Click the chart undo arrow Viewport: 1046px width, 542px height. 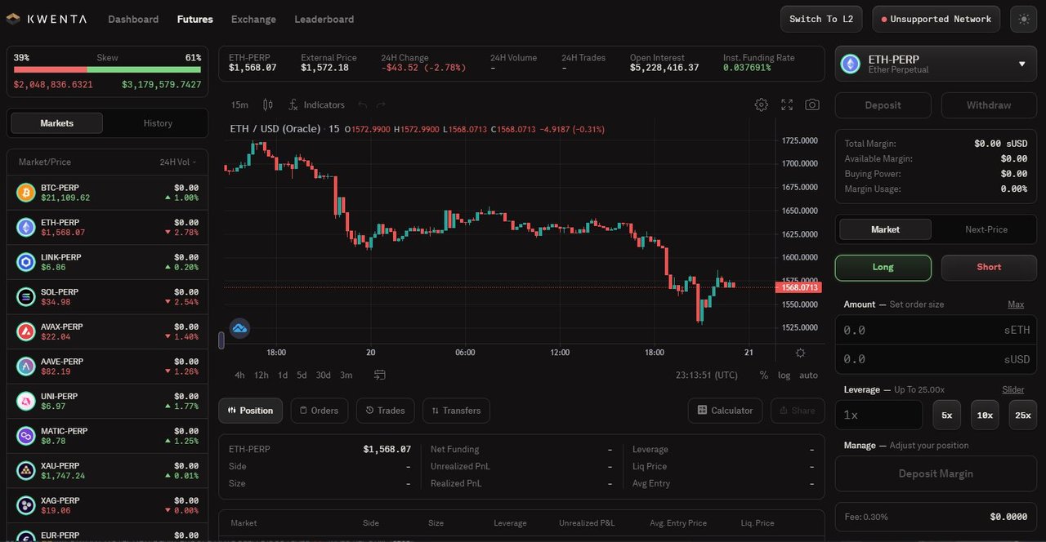coord(362,104)
